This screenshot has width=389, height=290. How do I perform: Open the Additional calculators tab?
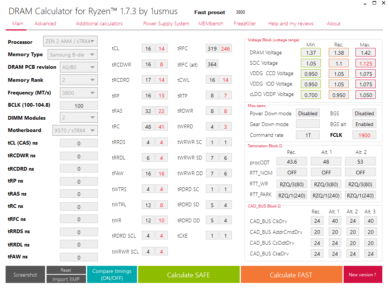coord(99,23)
